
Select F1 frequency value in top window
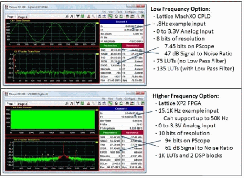point(134,30)
